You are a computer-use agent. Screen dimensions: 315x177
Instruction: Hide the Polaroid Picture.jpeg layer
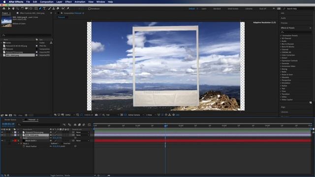pyautogui.click(x=2, y=132)
